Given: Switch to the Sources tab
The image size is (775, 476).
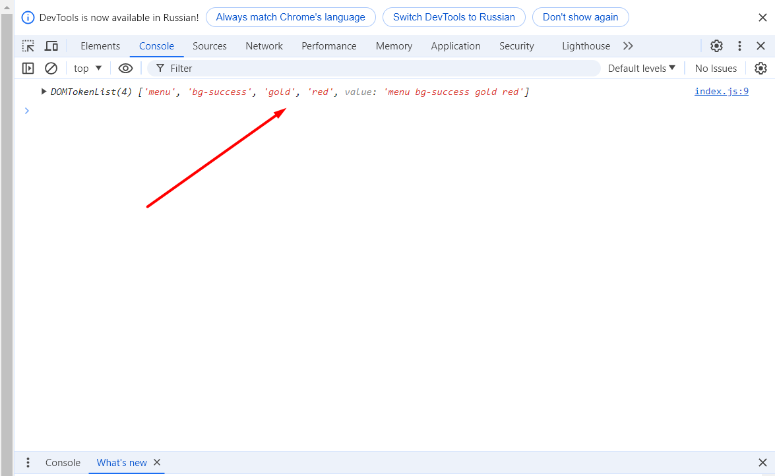Looking at the screenshot, I should (210, 46).
